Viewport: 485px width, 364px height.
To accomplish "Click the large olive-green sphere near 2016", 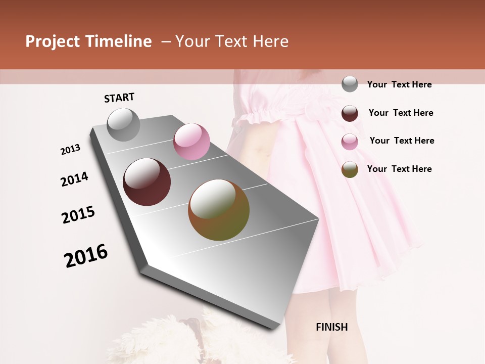I will [x=218, y=211].
